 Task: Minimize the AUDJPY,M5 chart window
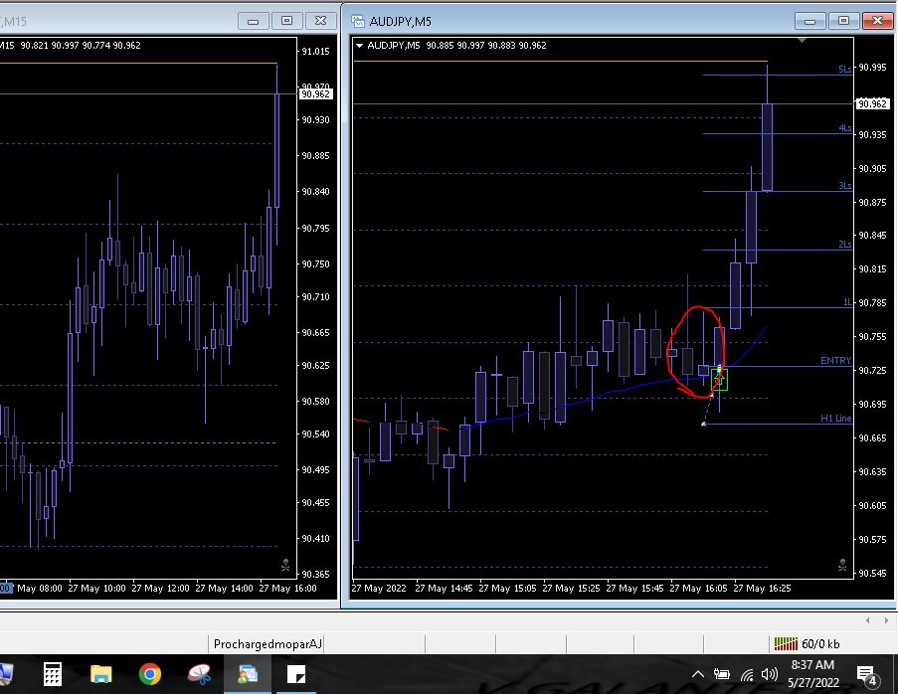(x=809, y=21)
